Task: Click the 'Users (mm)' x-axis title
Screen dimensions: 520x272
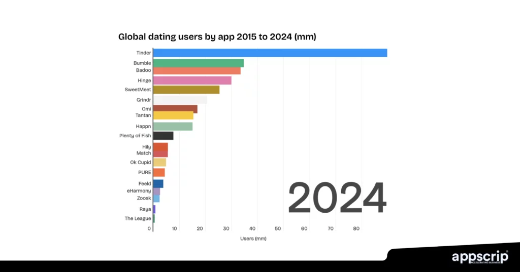Action: tap(253, 239)
